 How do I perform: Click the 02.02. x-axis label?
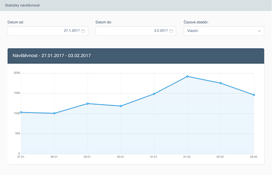point(220,157)
